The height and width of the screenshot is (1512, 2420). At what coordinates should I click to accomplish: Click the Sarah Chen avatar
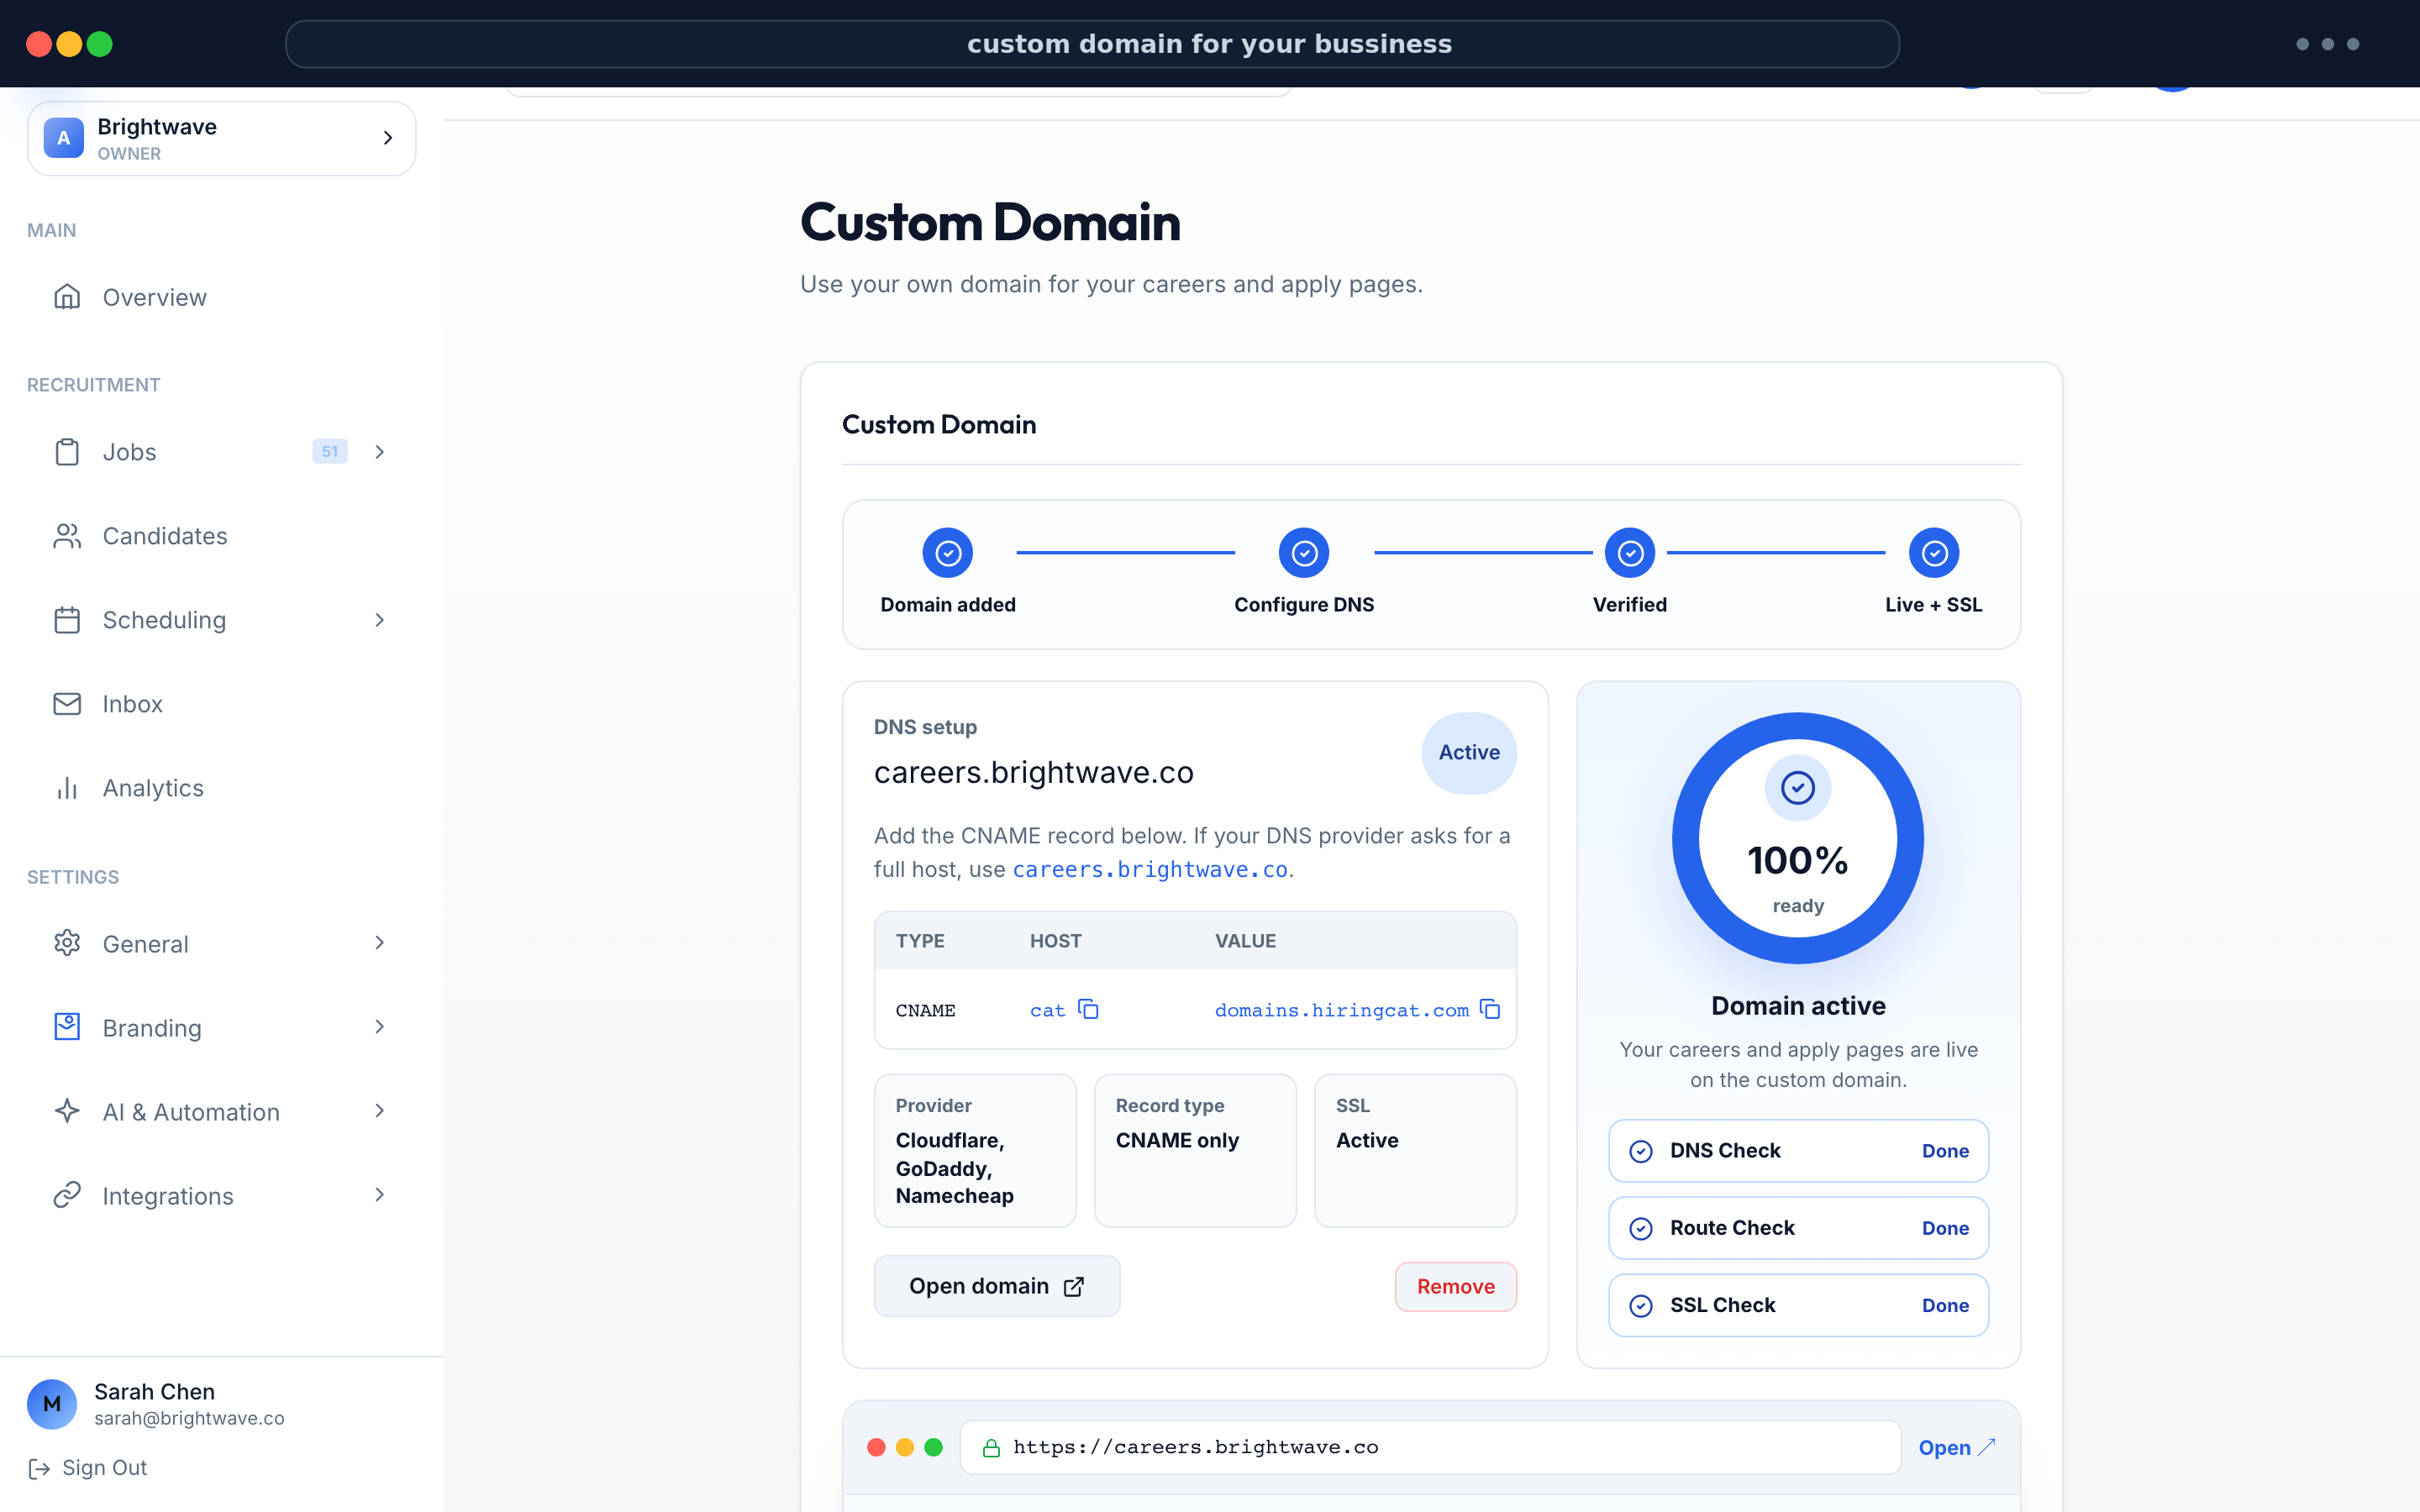pos(52,1404)
